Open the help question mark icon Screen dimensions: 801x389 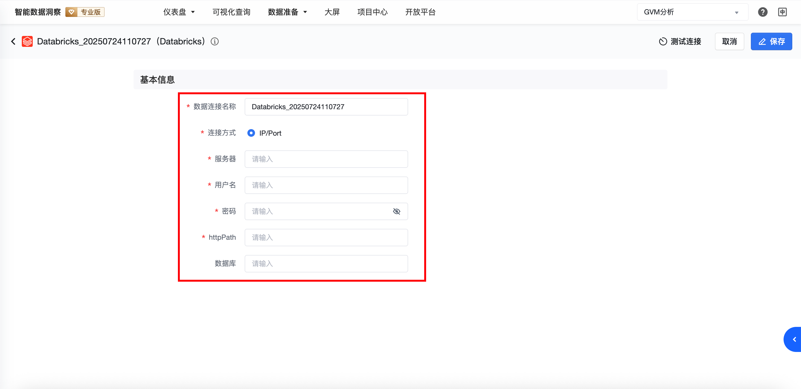(762, 12)
